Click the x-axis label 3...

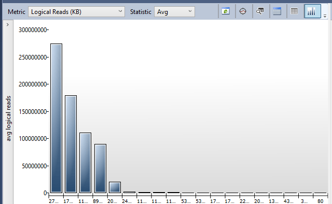pyautogui.click(x=305, y=201)
